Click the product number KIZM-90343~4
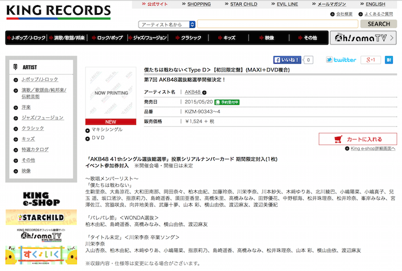Viewport: 402px width, 271px height. pos(202,111)
